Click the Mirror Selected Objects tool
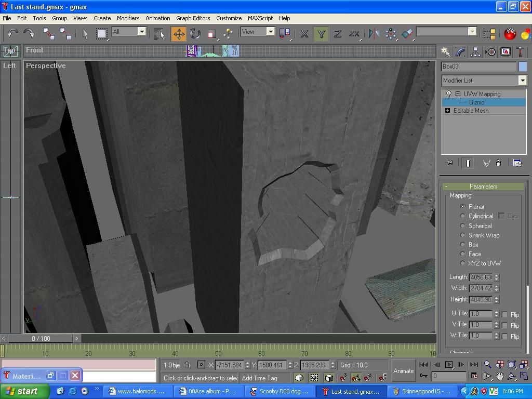Image resolution: width=532 pixels, height=399 pixels. 374,34
